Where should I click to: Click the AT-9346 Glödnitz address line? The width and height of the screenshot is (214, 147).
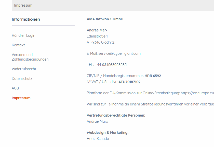(x=101, y=42)
